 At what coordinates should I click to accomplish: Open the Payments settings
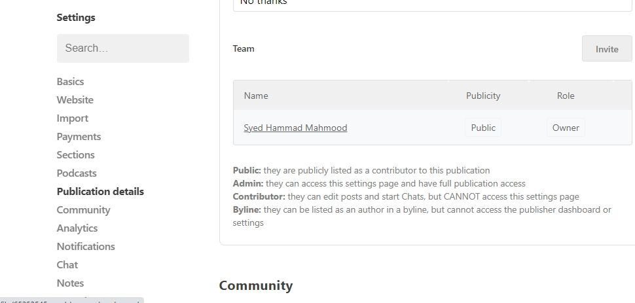point(79,137)
